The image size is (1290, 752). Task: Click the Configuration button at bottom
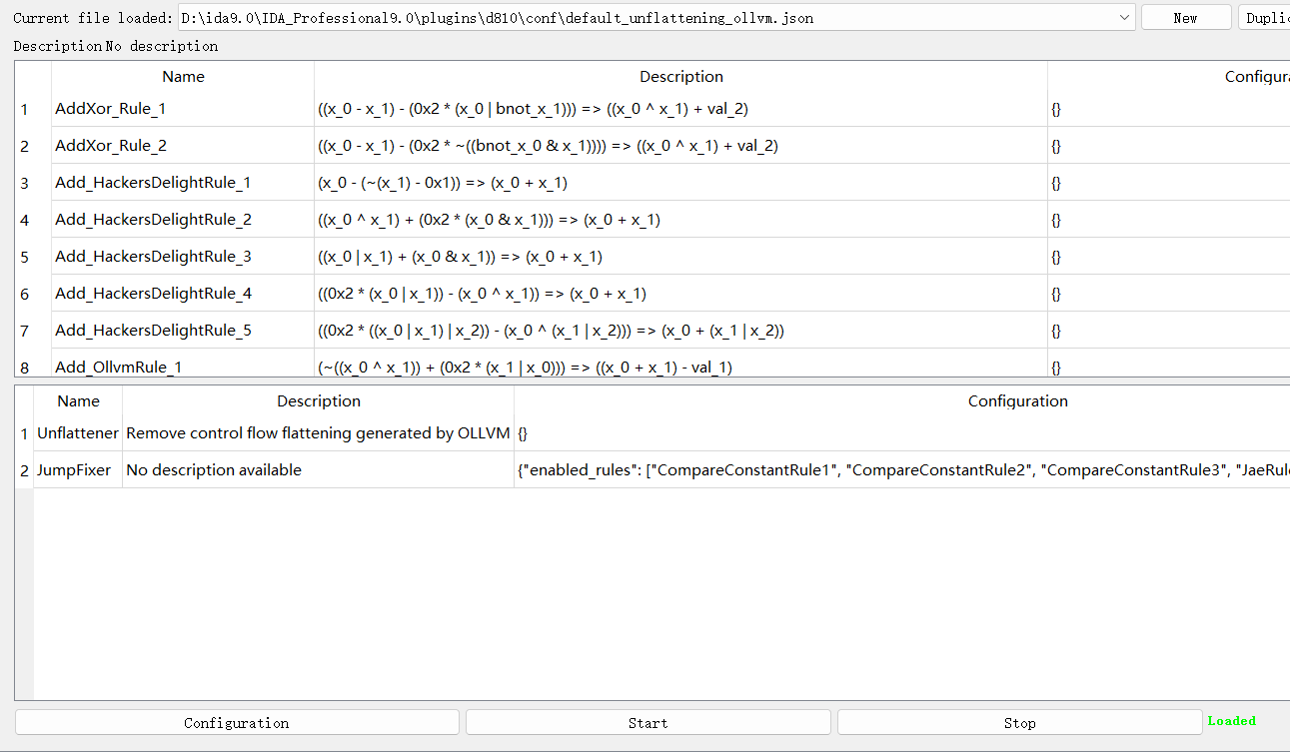tap(237, 722)
